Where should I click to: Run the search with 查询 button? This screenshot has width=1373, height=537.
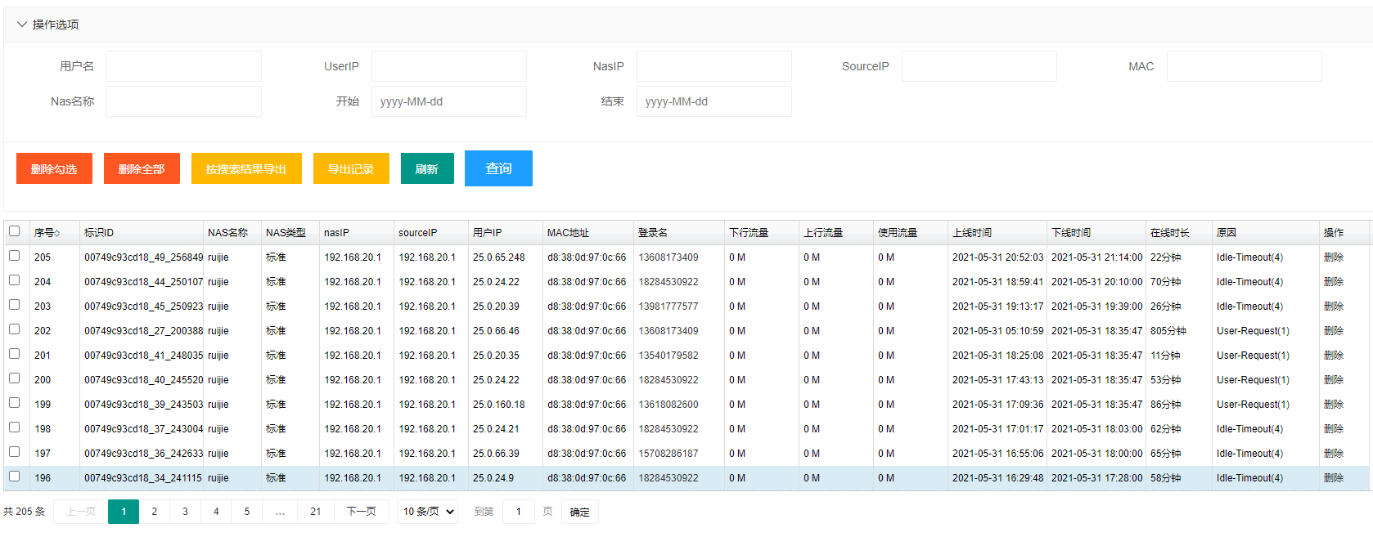click(498, 168)
